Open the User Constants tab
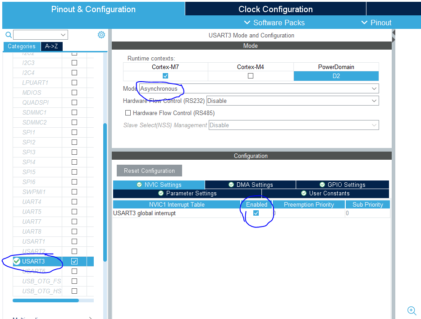 (x=325, y=193)
